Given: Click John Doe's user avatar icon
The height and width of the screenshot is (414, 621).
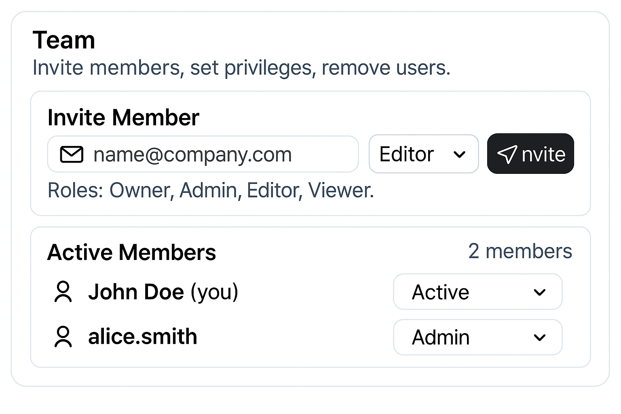Looking at the screenshot, I should (63, 292).
